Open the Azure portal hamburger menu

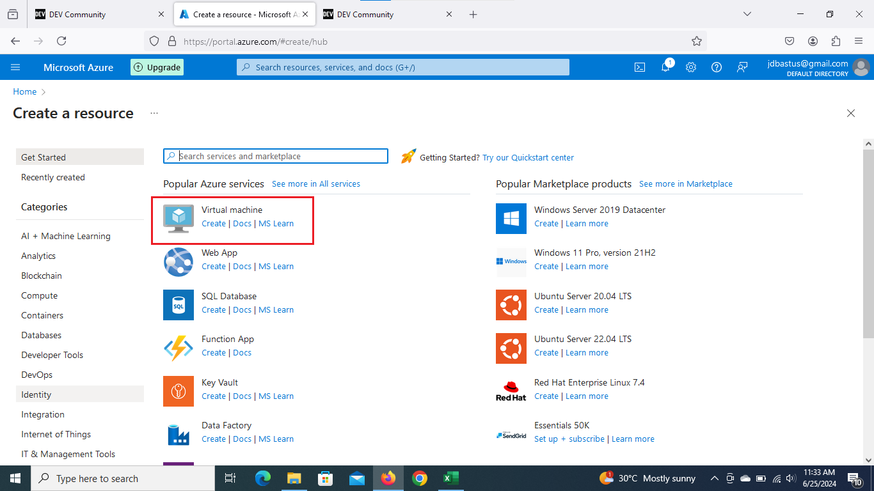point(16,67)
